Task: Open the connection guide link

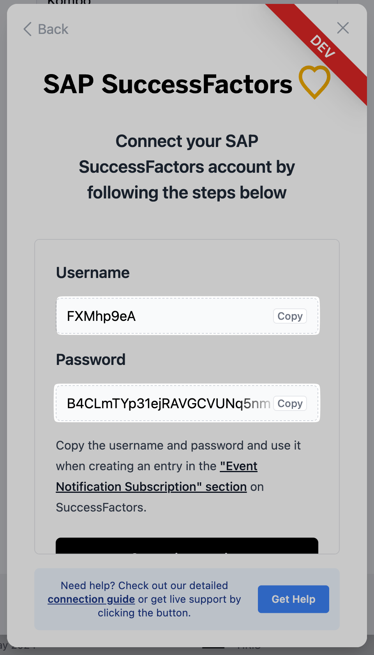Action: click(x=91, y=599)
